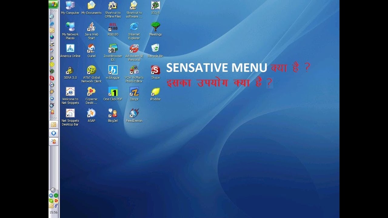
Task: Switch to the blue-circle taskbar window button
Action: [x=54, y=133]
